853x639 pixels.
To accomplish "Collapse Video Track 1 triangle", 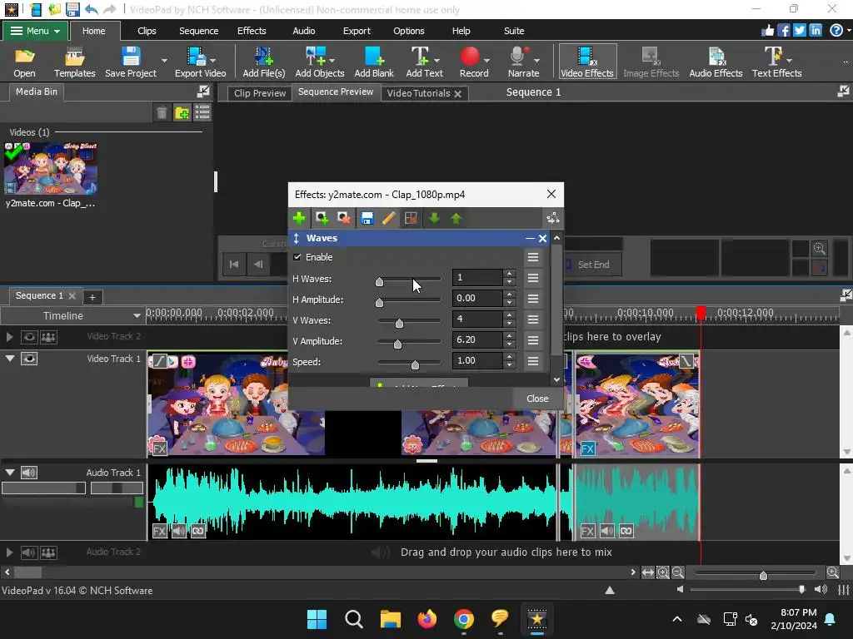I will pyautogui.click(x=10, y=359).
